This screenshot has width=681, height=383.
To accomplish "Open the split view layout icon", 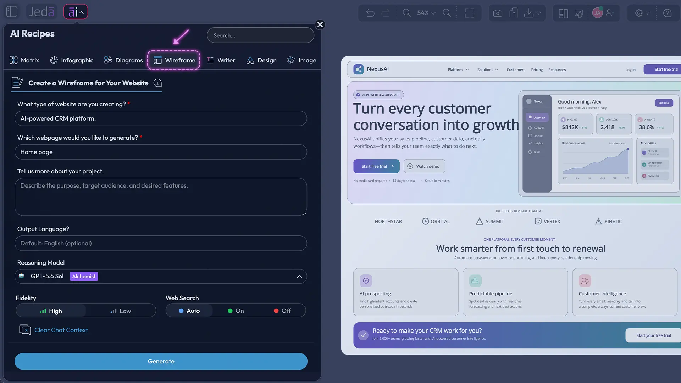I will pos(563,13).
